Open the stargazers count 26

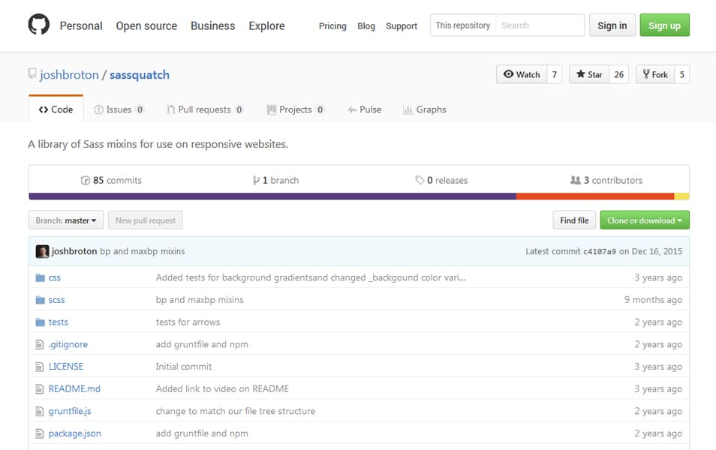coord(618,74)
